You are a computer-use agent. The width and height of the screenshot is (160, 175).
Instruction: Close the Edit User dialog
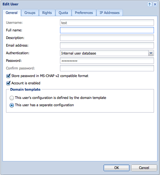tap(155, 4)
